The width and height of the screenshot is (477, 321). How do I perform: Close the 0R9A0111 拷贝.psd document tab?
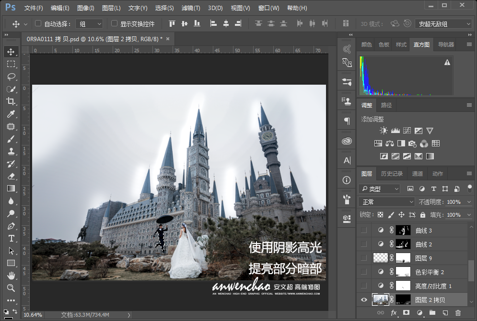coord(168,39)
